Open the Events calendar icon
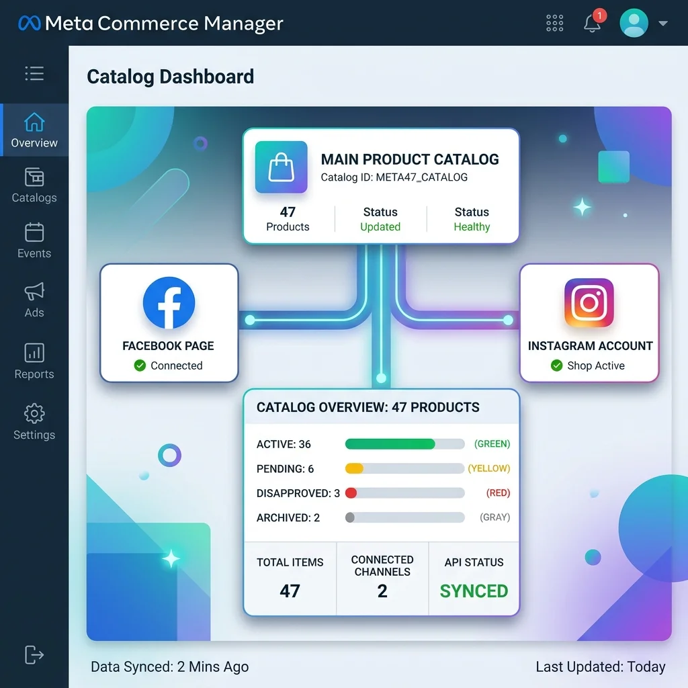The image size is (688, 688). coord(34,232)
